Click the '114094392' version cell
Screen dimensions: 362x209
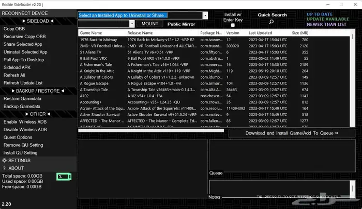[236, 108]
